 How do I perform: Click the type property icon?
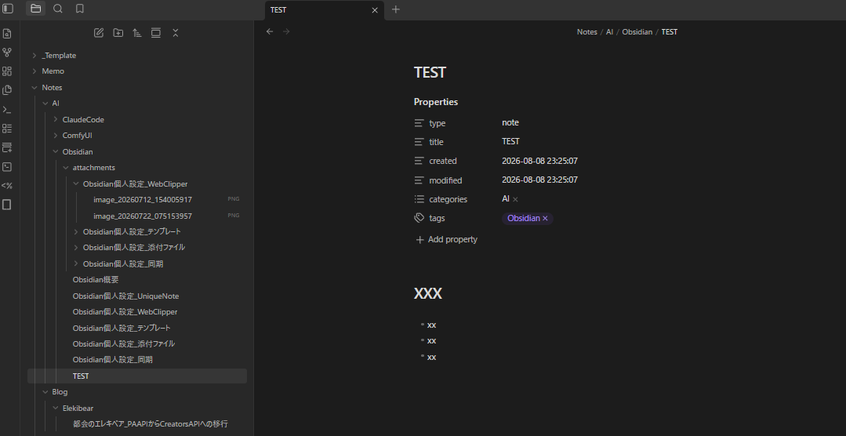coord(419,123)
